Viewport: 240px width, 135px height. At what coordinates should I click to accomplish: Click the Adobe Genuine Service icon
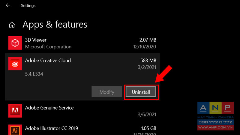point(15,111)
